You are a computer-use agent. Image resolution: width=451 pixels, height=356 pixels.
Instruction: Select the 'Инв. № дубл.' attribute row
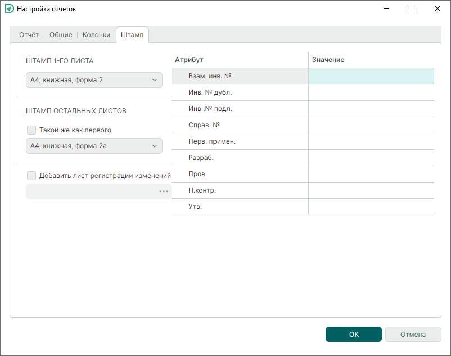coord(240,92)
